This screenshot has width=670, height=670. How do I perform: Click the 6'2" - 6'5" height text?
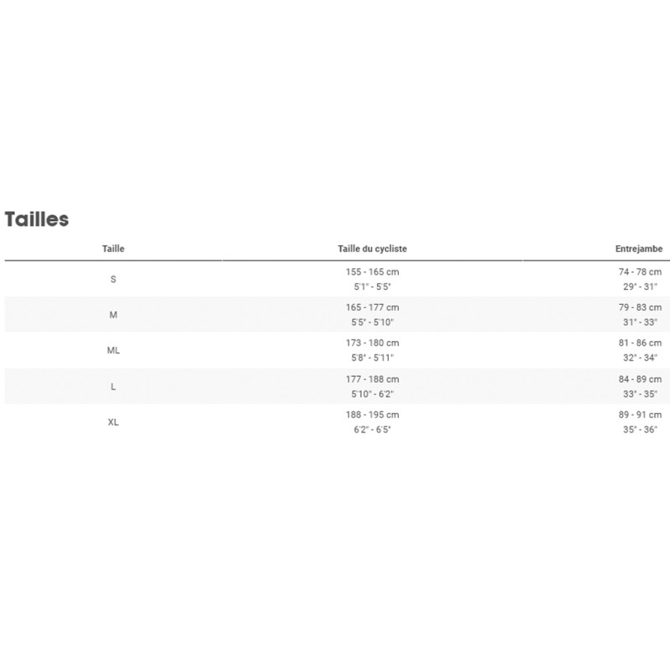(x=373, y=430)
